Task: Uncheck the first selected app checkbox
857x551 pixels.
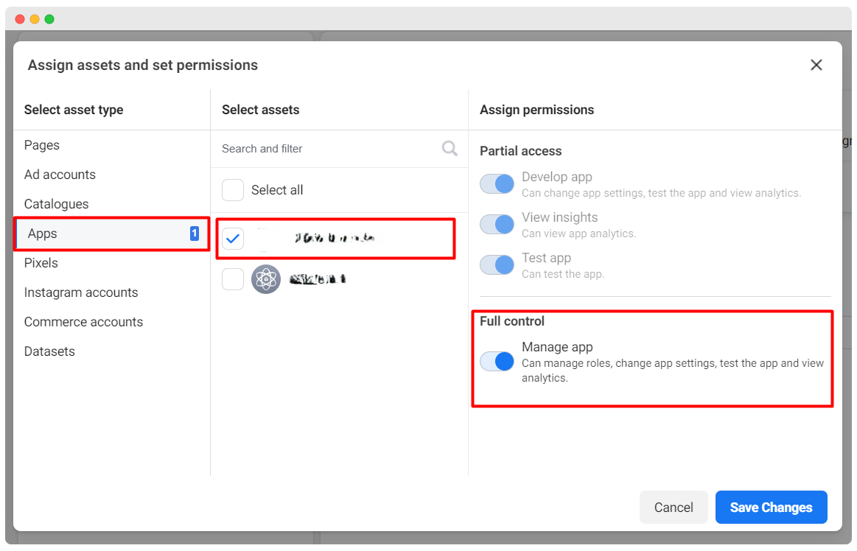Action: (x=233, y=239)
